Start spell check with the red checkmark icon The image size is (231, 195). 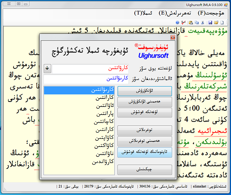click(183, 23)
